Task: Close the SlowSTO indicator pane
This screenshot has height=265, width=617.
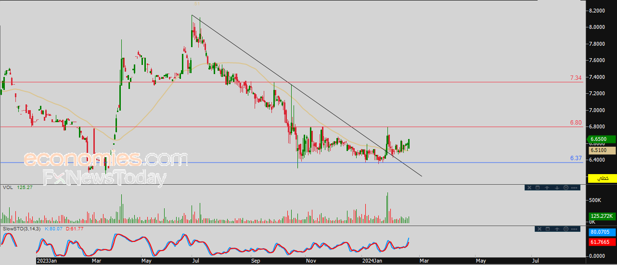Action: 540,229
